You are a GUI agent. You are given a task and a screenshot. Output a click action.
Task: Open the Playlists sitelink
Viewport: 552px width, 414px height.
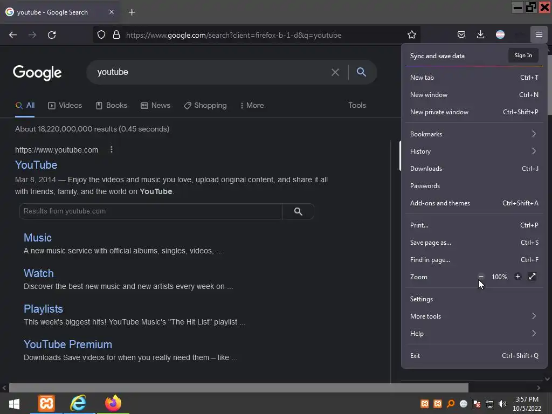(x=43, y=309)
